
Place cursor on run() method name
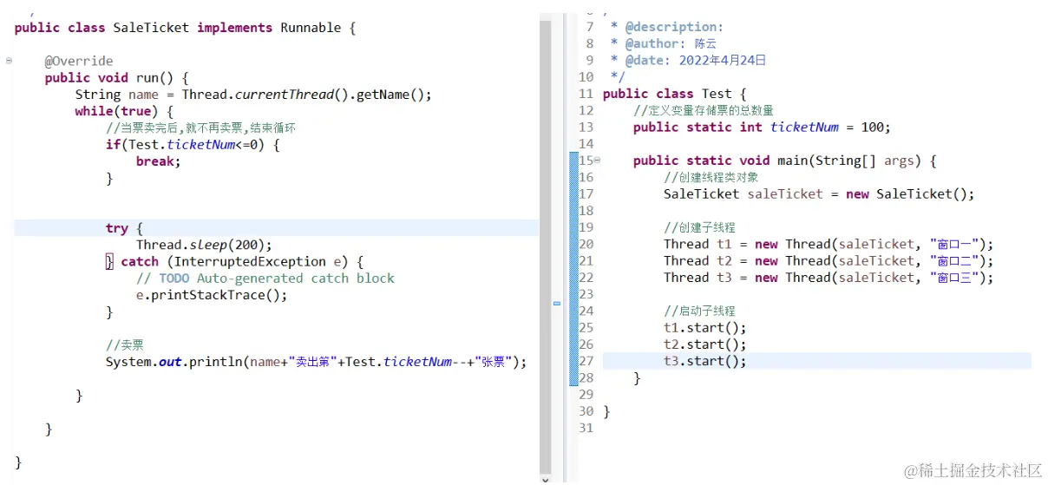tap(151, 77)
